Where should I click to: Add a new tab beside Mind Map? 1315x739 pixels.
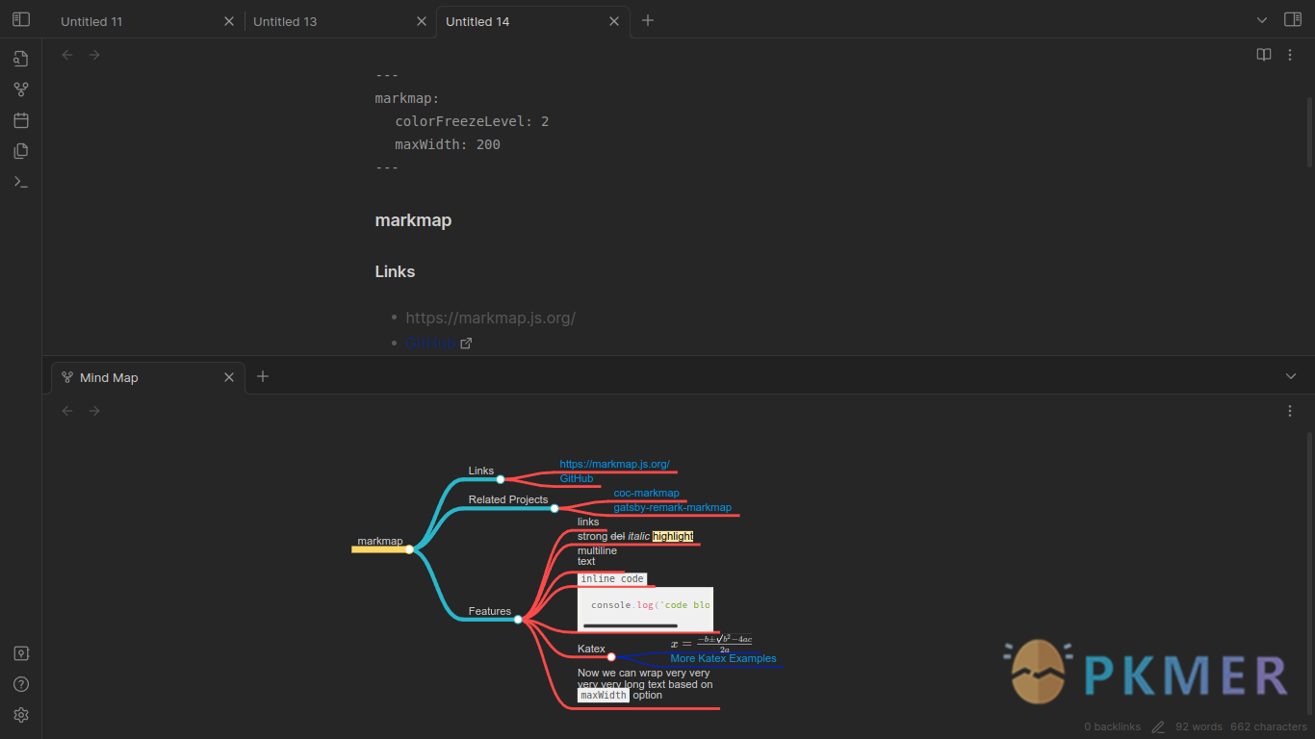263,376
